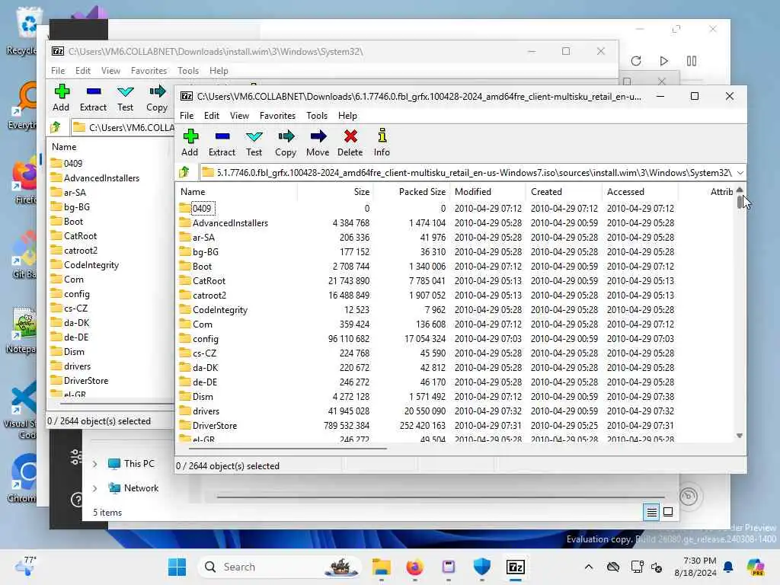Switch to details view in the Explorer status bar

pos(652,512)
